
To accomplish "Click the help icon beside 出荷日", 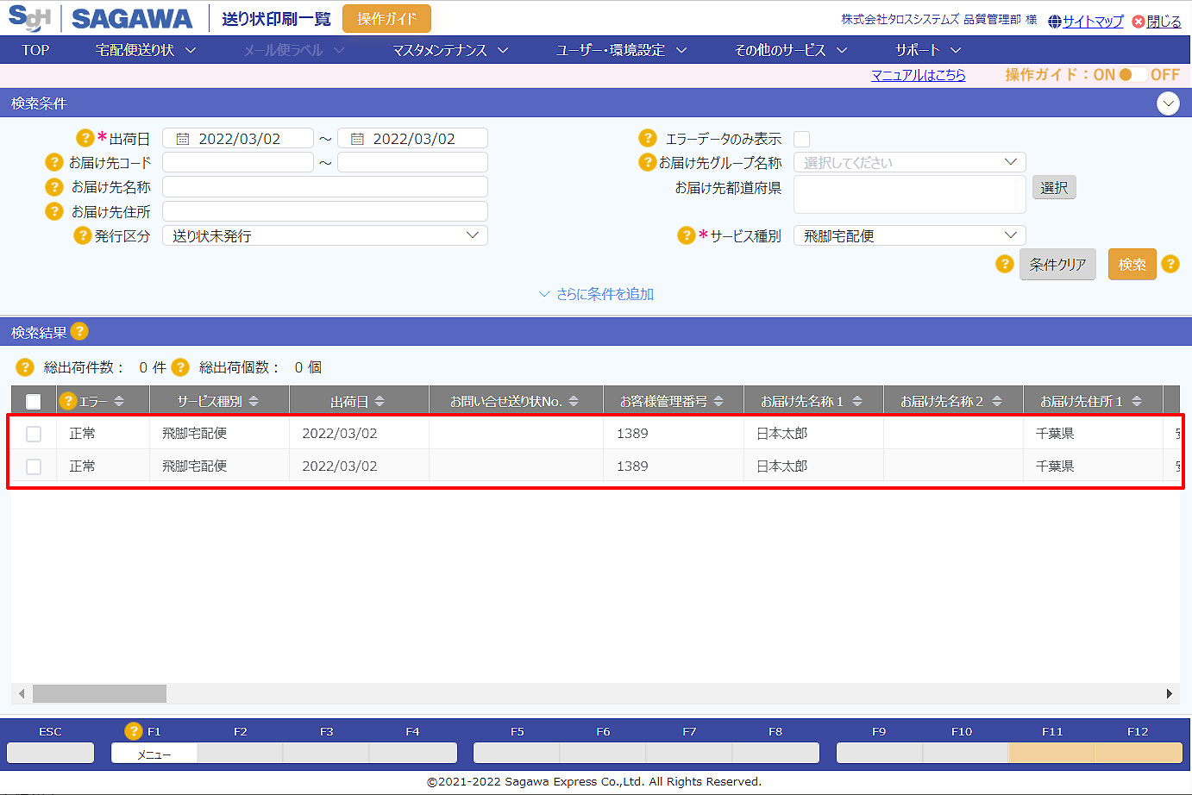I will [x=85, y=138].
